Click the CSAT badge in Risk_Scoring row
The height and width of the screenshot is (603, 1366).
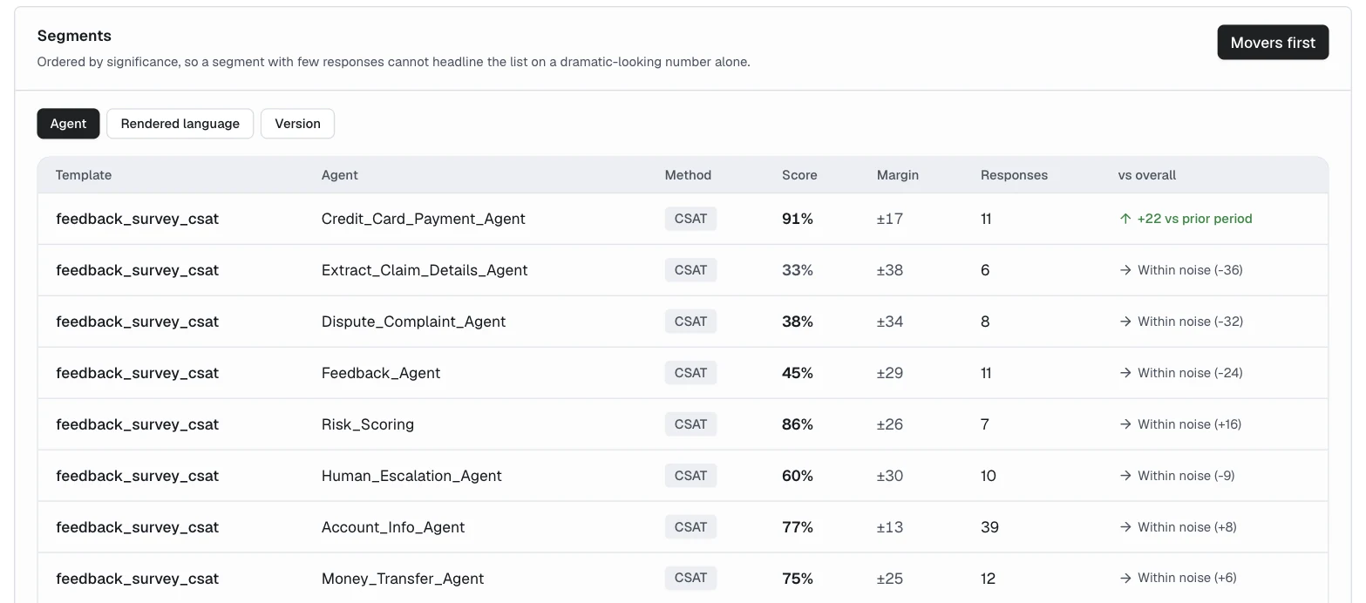pyautogui.click(x=690, y=424)
